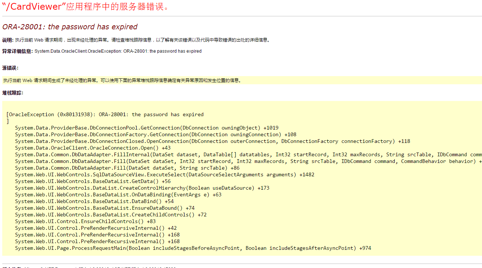Image resolution: width=482 pixels, height=268 pixels.
Task: Click the 堆栈跟踪 label
Action: click(x=13, y=93)
